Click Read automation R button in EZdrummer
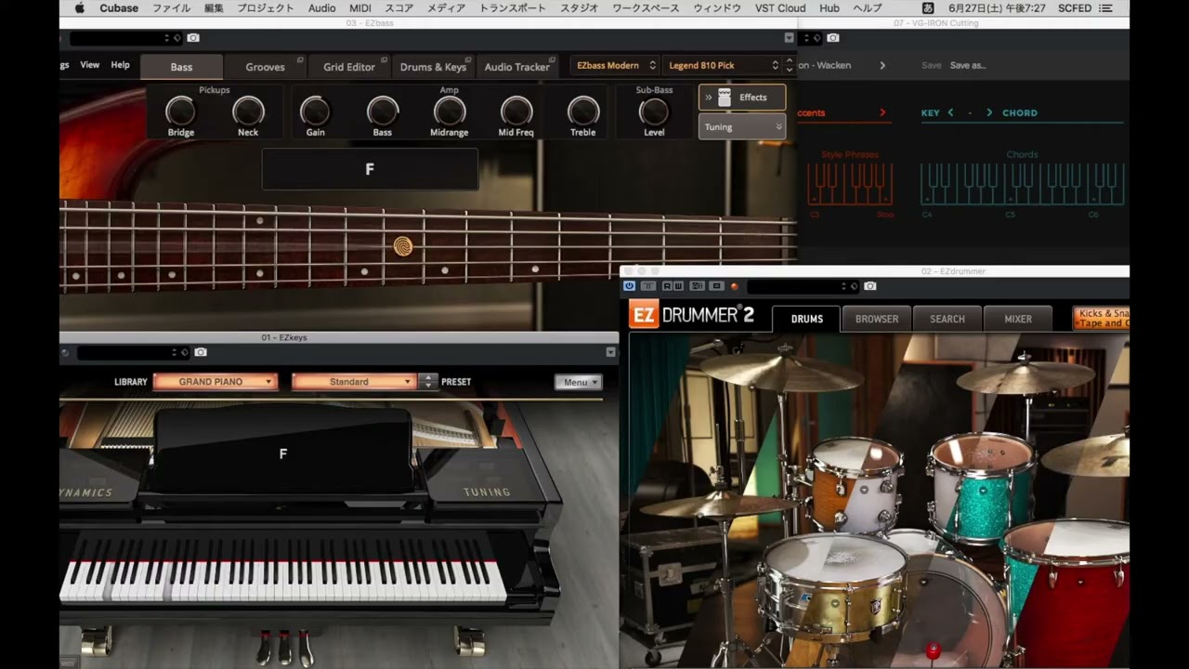The width and height of the screenshot is (1189, 669). [668, 286]
